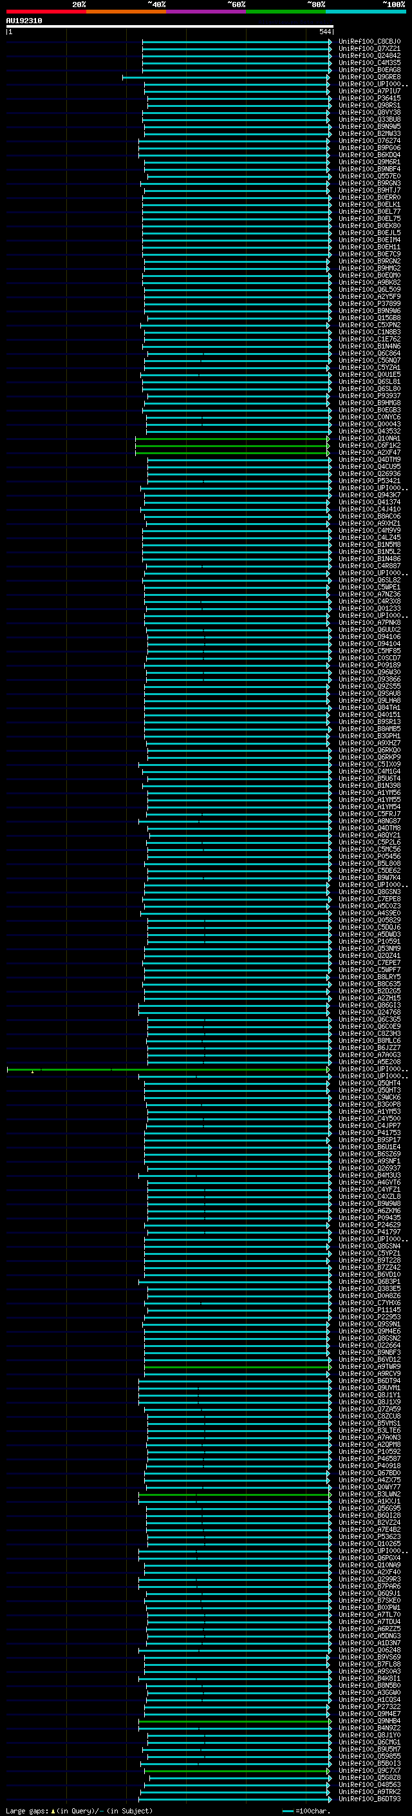Open hit UniRef100_A7PIU7
Screen dimensions: 412x1816
(x=370, y=91)
